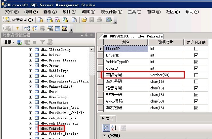Open the 连接 (Connect) dropdown

tap(9, 42)
